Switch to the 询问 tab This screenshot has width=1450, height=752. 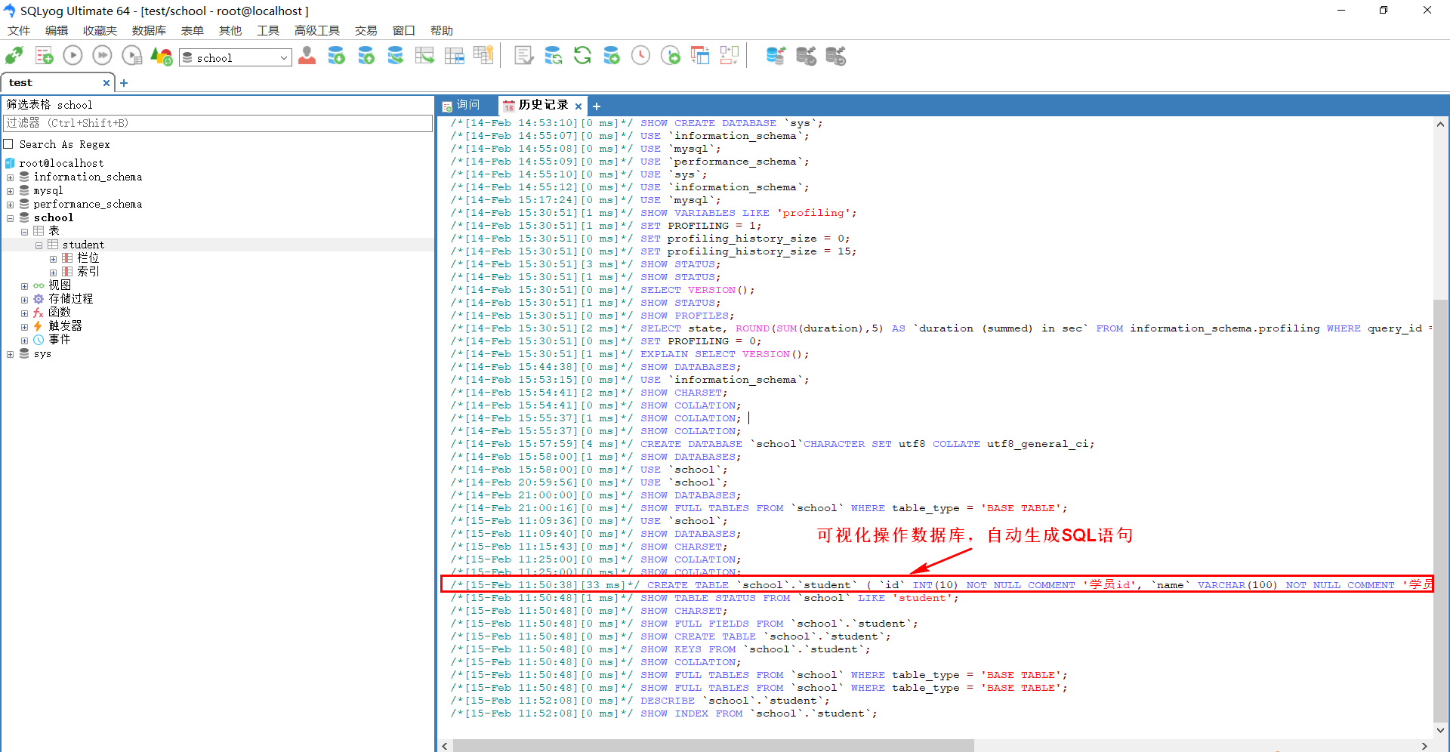pos(467,105)
